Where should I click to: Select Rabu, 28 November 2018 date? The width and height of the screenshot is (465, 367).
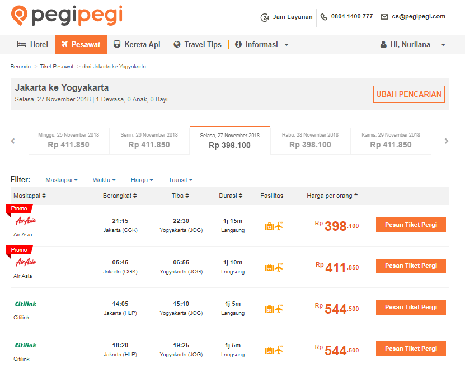tap(310, 141)
